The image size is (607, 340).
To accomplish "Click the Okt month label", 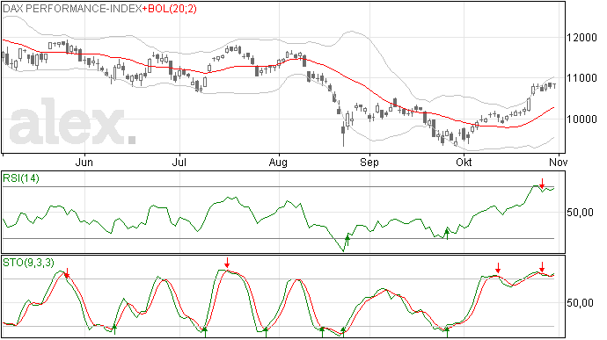I will (x=464, y=163).
